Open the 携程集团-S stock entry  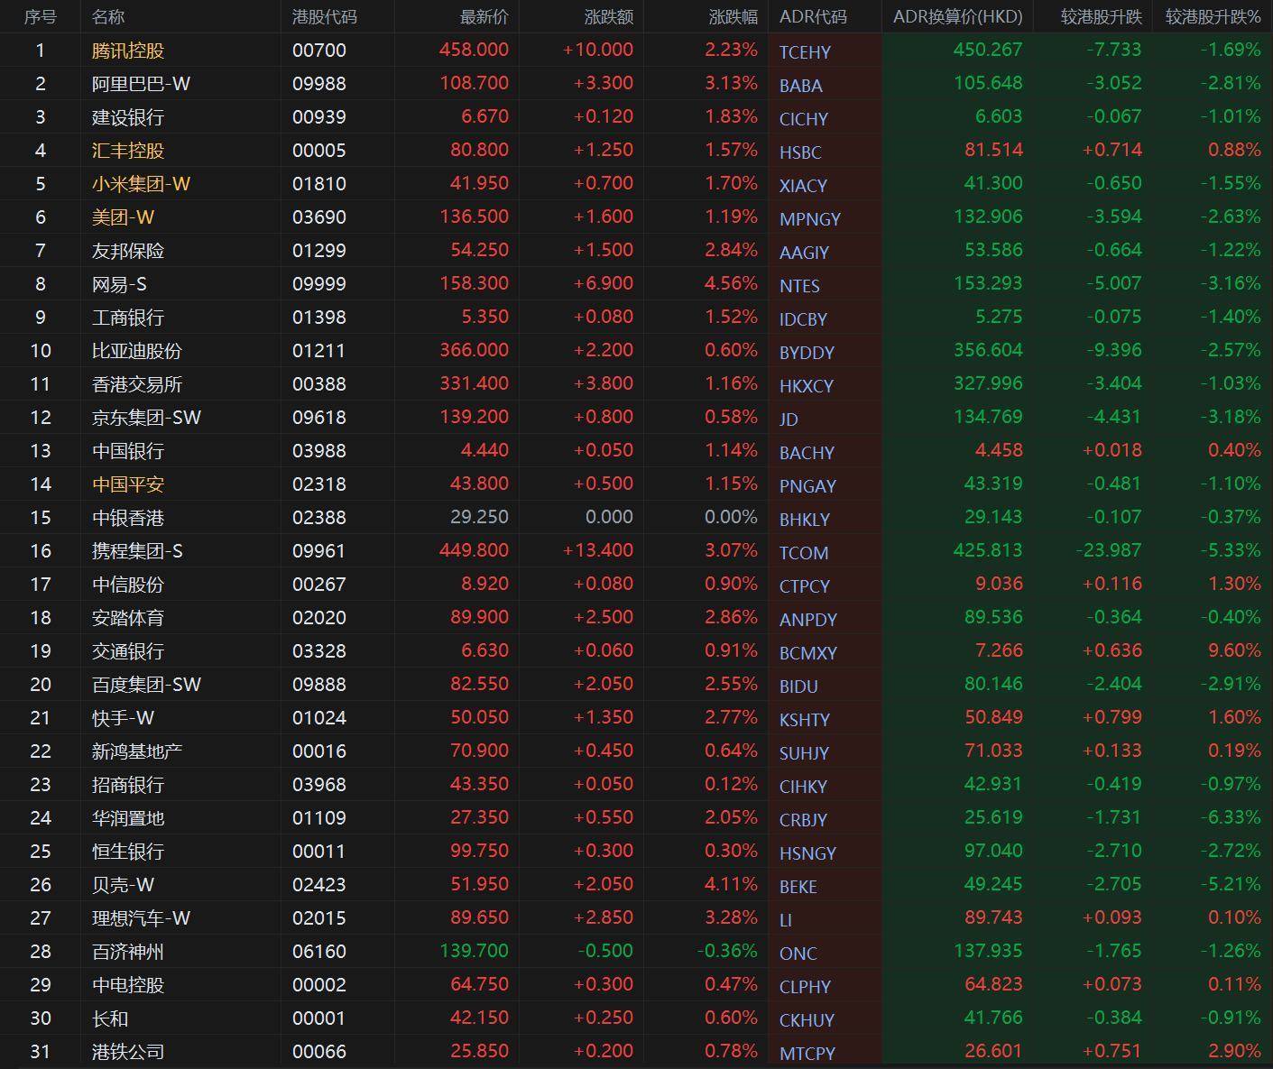pos(137,551)
